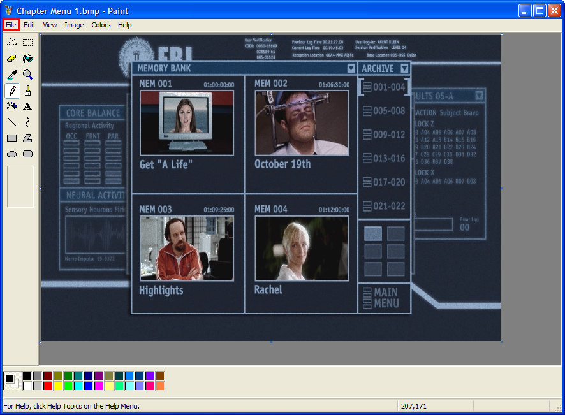The image size is (565, 415).
Task: Select the dark gray palette swatch
Action: tap(37, 376)
